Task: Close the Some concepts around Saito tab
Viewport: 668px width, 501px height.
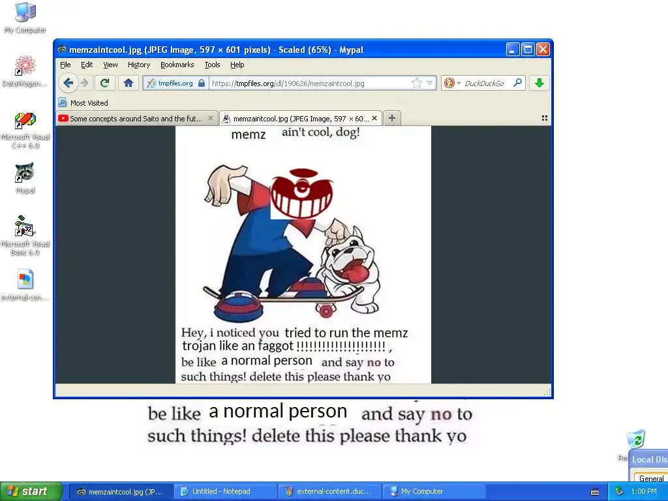Action: pos(211,118)
